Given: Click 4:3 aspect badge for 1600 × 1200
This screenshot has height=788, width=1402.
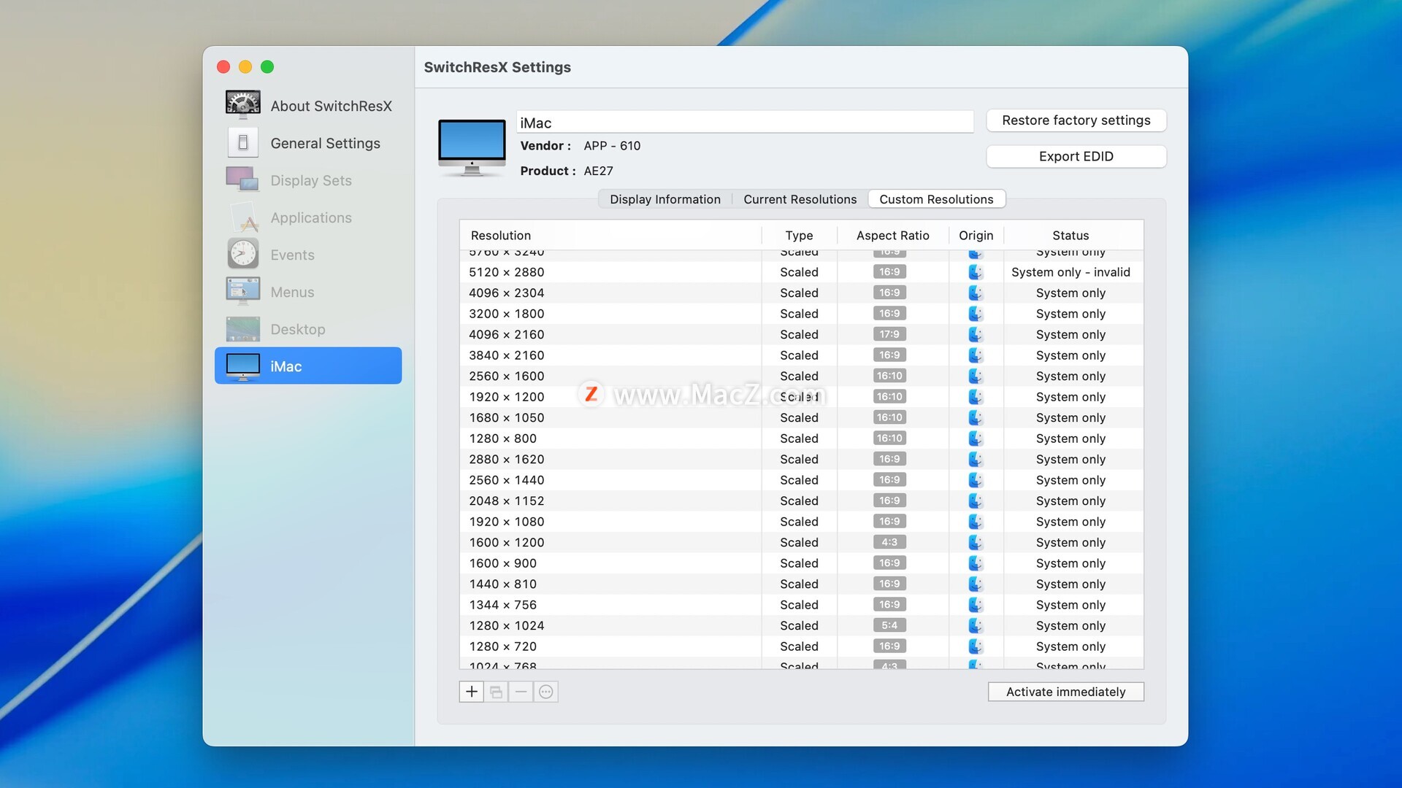Looking at the screenshot, I should coord(889,542).
